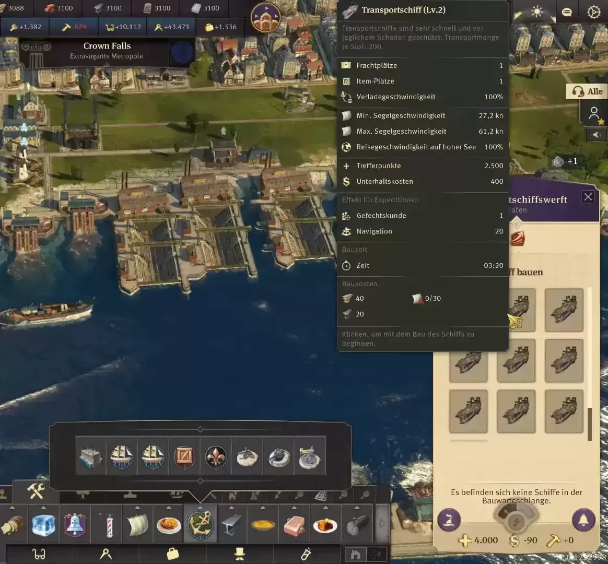Pick the wooden crate depot building
The image size is (608, 564).
coord(184,457)
